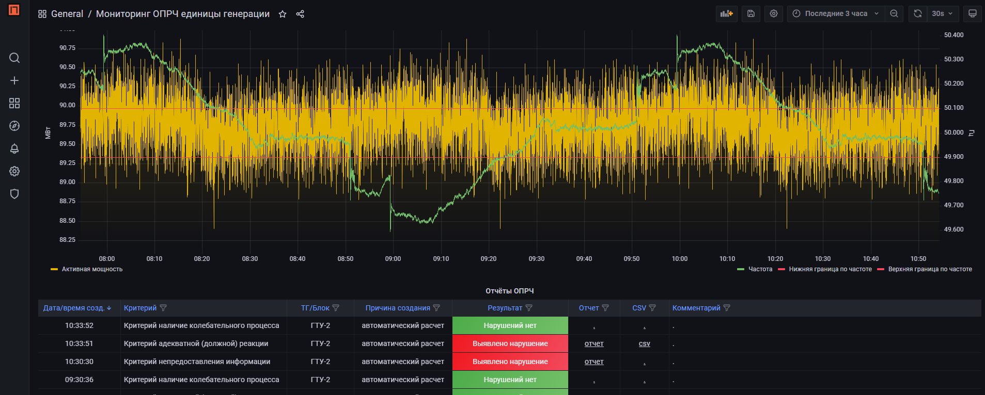Screen dimensions: 985x395
Task: Click the Create plus icon in the sidebar
Action: (x=14, y=80)
